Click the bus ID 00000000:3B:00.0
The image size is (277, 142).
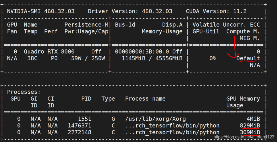142,52
